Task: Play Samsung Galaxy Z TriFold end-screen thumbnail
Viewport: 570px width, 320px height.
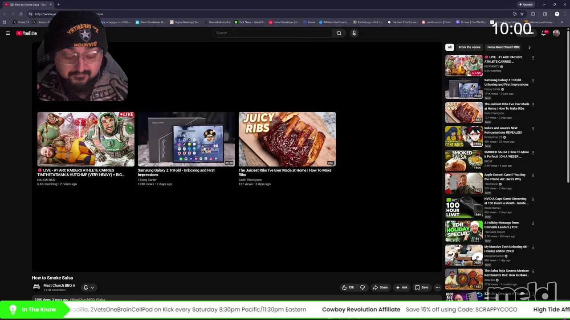Action: 186,139
